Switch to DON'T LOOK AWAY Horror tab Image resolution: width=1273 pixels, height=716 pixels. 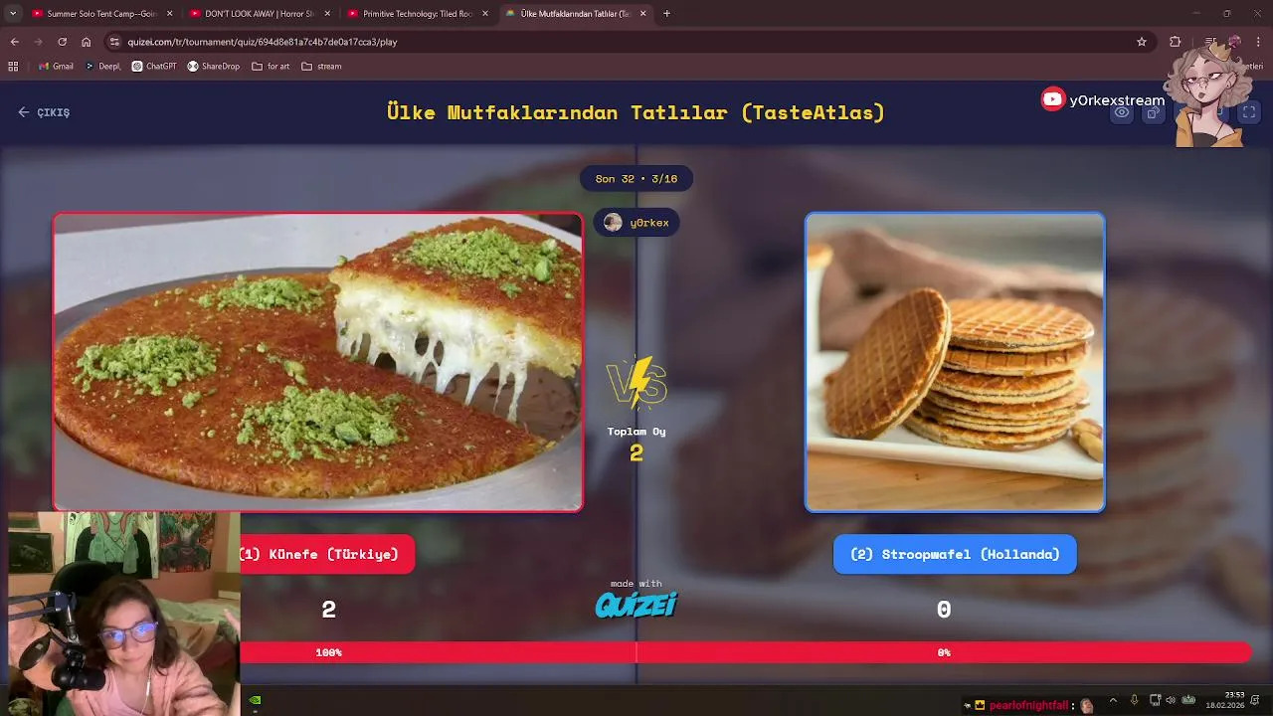click(x=261, y=14)
